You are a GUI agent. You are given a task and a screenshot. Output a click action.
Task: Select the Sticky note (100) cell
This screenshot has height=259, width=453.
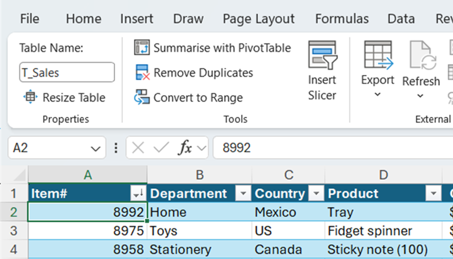[x=383, y=250]
